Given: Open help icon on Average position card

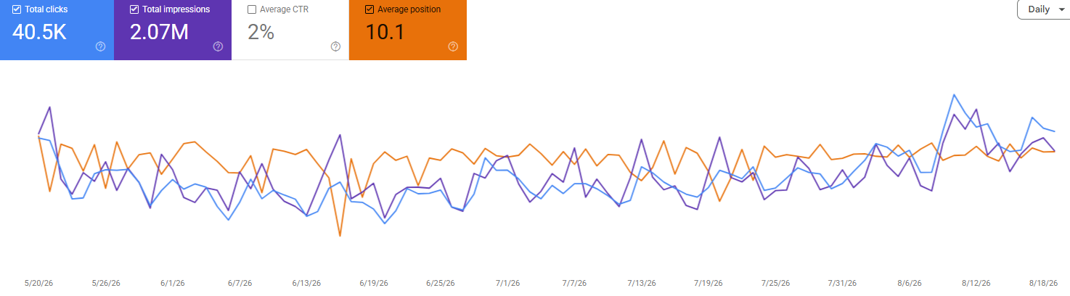Looking at the screenshot, I should click(453, 46).
